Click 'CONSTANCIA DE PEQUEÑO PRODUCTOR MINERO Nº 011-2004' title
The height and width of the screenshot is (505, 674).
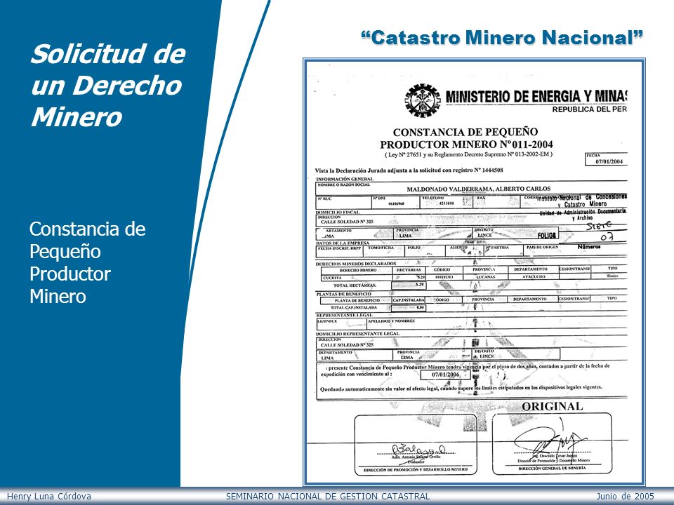(466, 138)
